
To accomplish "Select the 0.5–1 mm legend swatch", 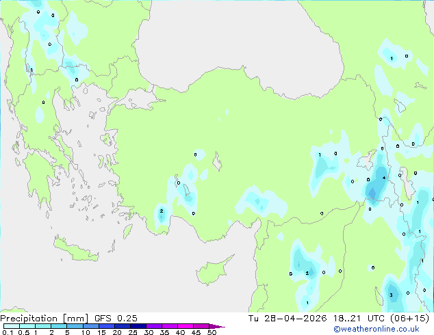I will [27, 326].
